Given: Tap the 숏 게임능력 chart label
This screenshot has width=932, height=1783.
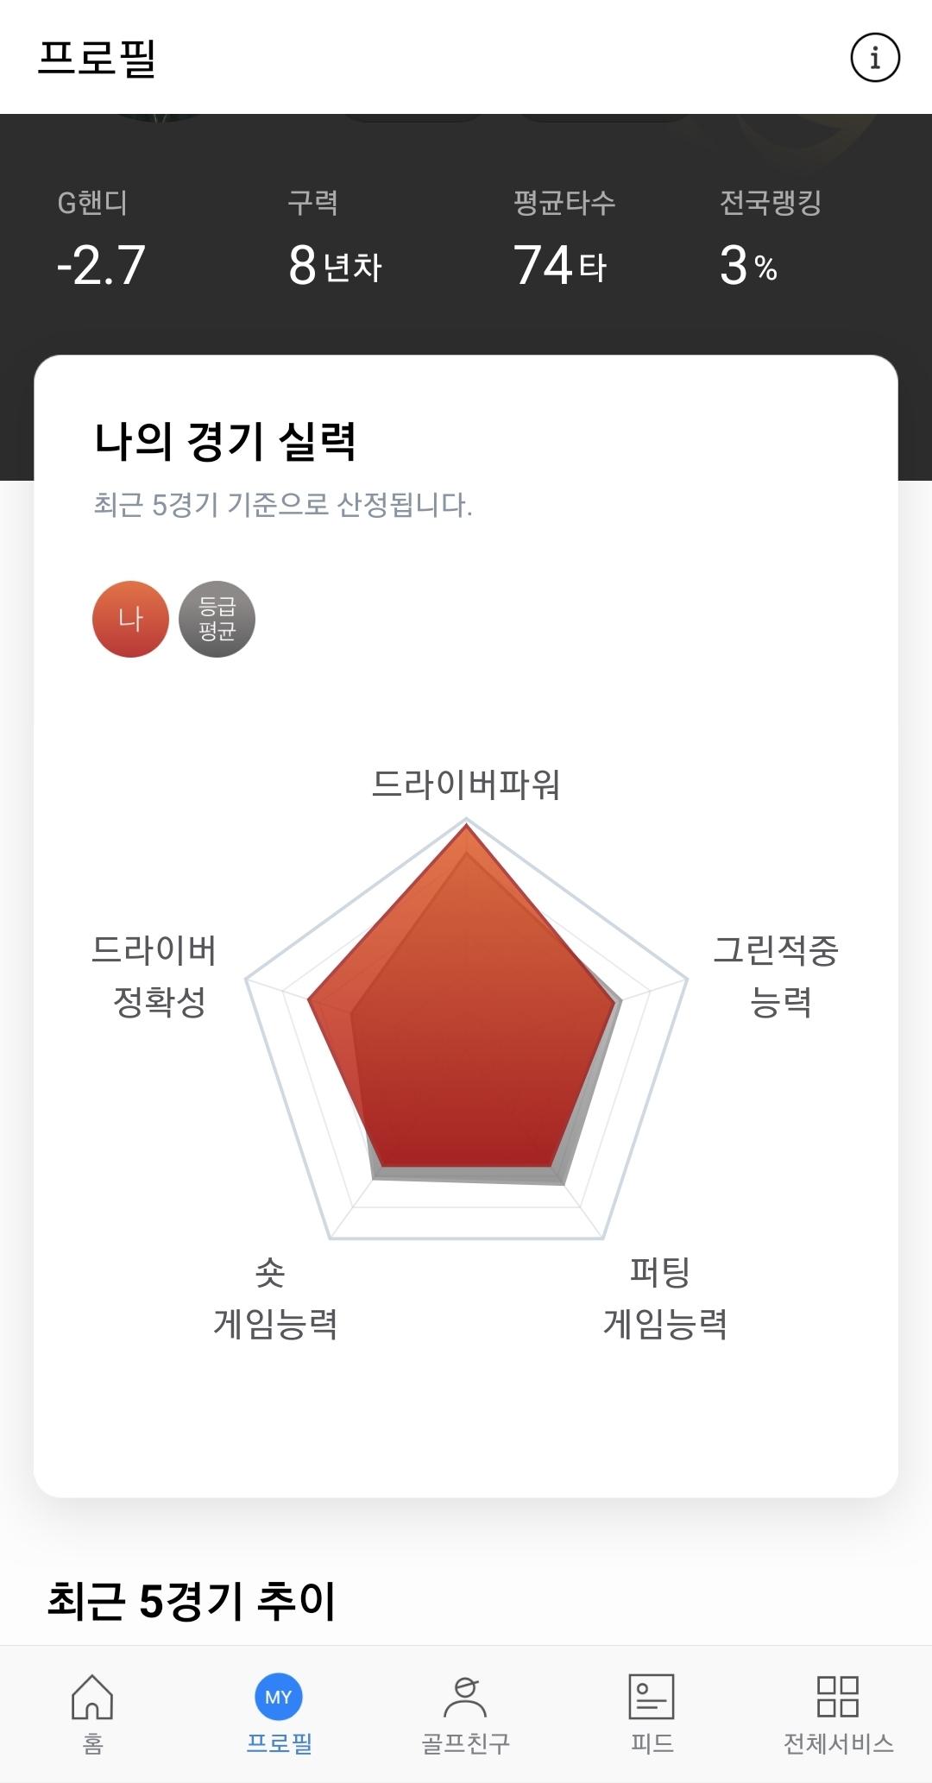Looking at the screenshot, I should [274, 1297].
